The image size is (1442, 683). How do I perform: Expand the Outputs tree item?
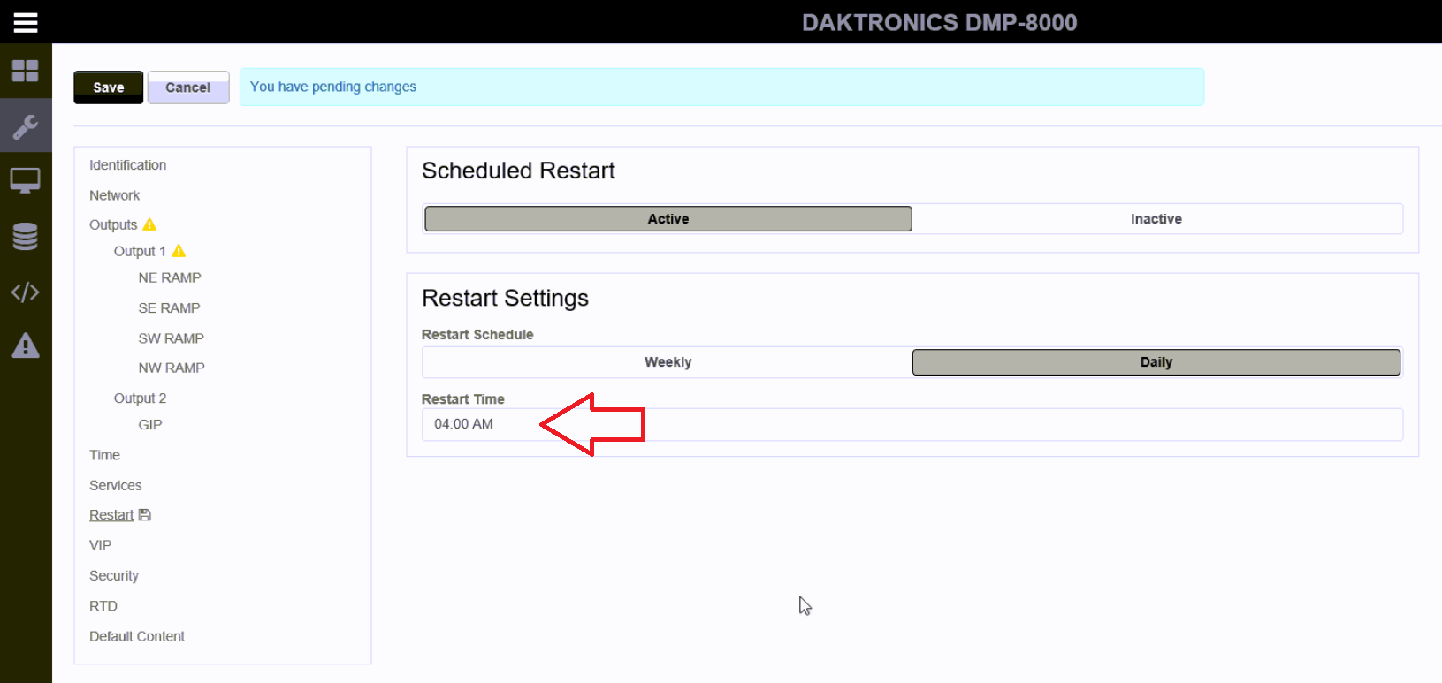[x=113, y=224]
